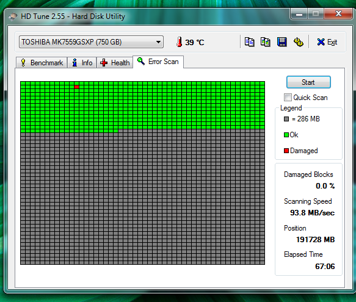The image size is (356, 302).
Task: Save screenshot with floppy disk icon
Action: tap(282, 42)
